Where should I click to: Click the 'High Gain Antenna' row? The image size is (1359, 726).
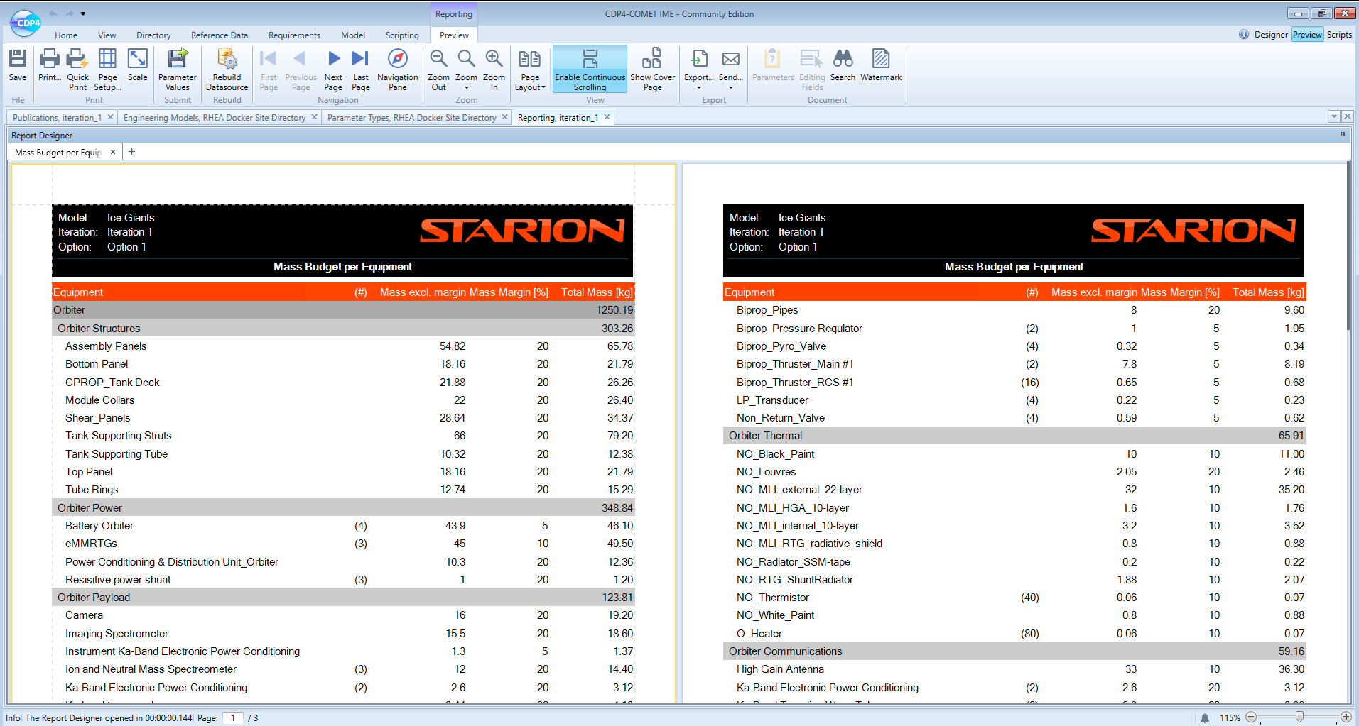coord(1014,669)
